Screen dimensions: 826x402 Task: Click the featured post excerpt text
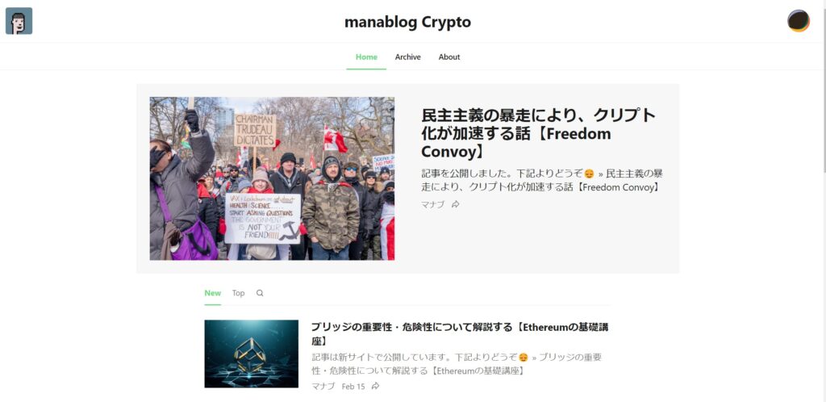pyautogui.click(x=542, y=180)
